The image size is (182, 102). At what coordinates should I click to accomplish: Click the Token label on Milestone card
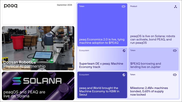(133, 75)
